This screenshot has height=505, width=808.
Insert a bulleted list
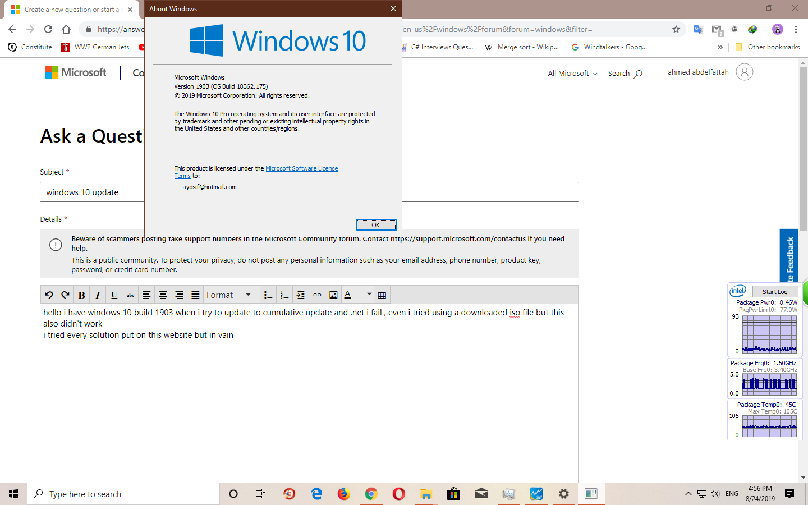[268, 295]
